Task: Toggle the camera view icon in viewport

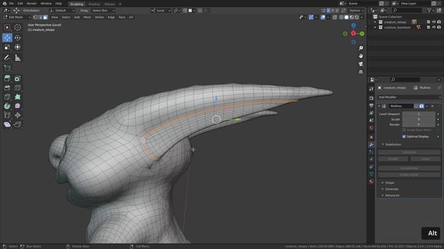Action: click(x=361, y=64)
